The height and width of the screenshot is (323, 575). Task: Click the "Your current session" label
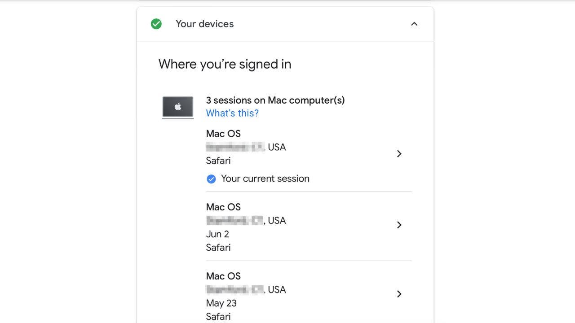point(265,179)
